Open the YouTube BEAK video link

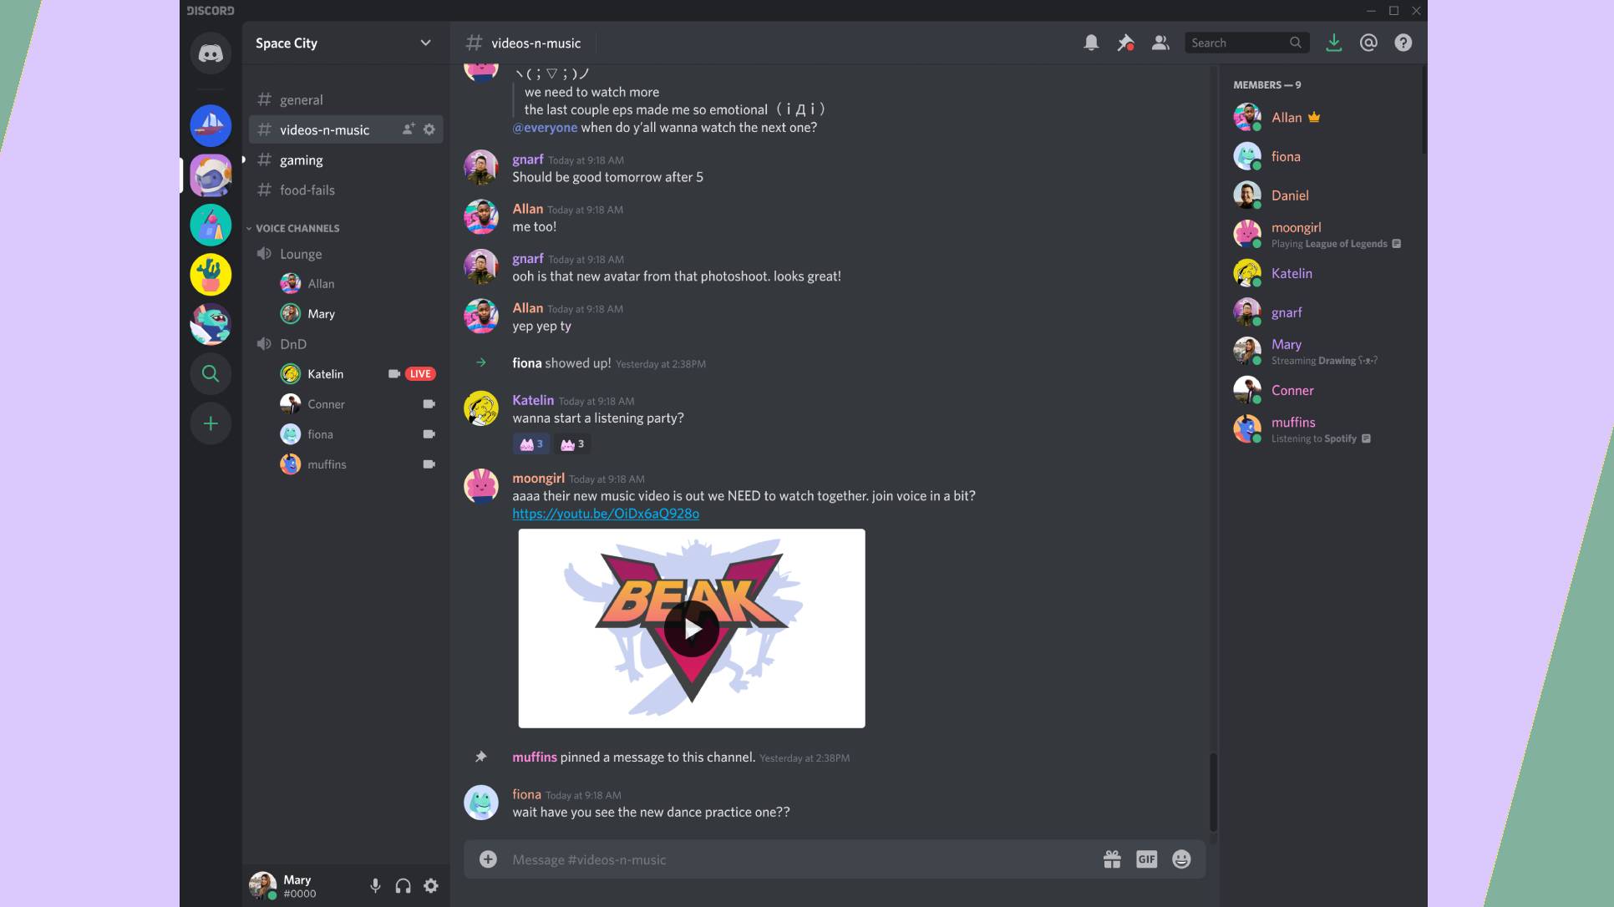pos(605,514)
